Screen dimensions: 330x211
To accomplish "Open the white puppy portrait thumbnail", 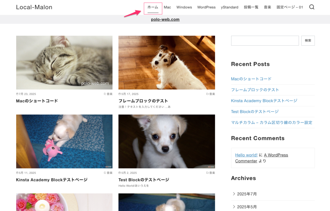I will [x=167, y=141].
